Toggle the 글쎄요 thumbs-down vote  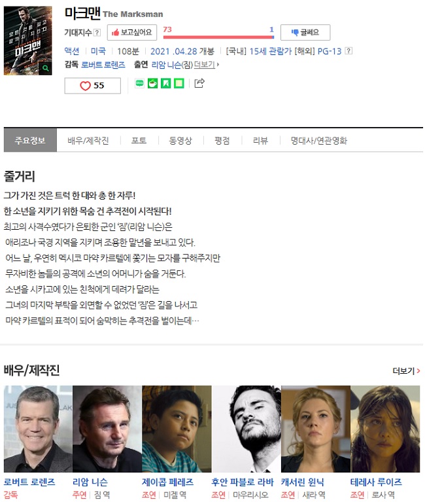coord(305,32)
